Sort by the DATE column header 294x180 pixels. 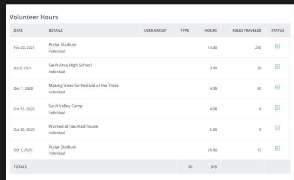click(18, 30)
